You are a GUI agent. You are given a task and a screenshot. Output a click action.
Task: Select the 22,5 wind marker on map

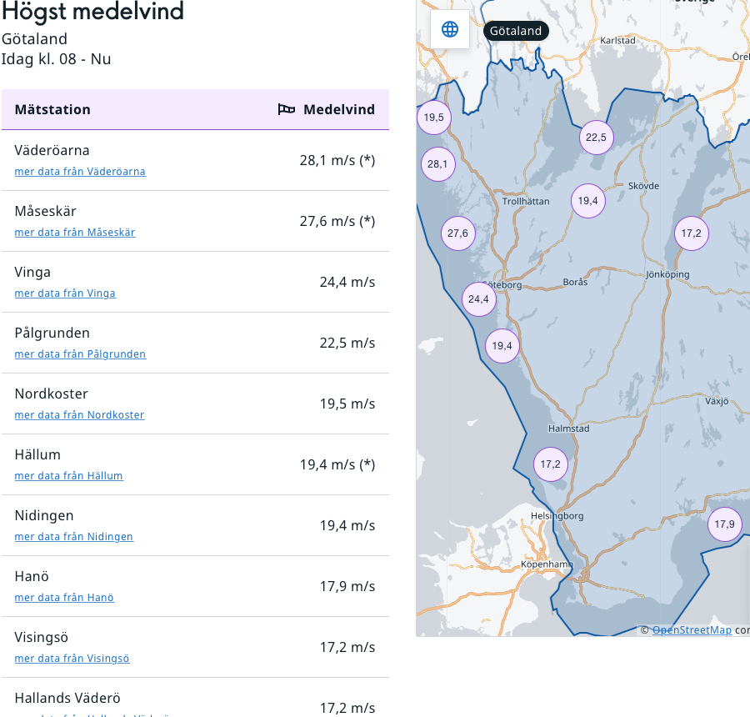pyautogui.click(x=596, y=138)
